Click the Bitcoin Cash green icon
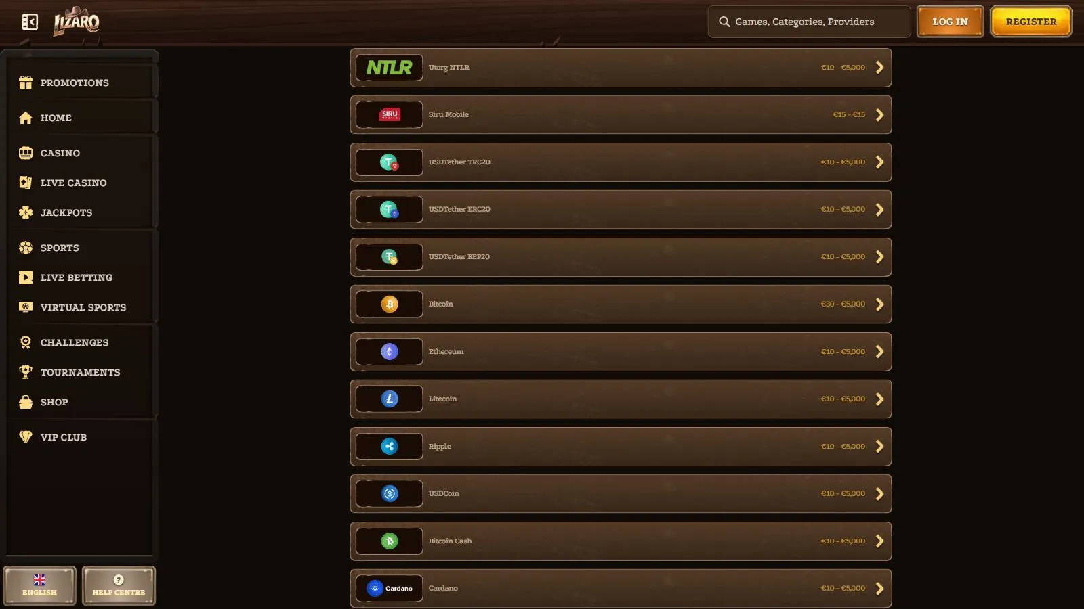Viewport: 1084px width, 609px height. [389, 541]
